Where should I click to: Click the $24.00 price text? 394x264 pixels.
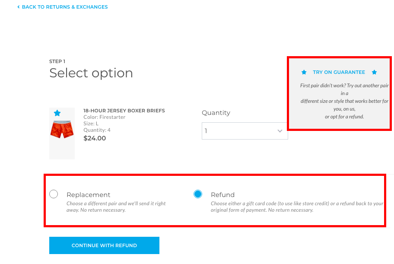click(95, 138)
